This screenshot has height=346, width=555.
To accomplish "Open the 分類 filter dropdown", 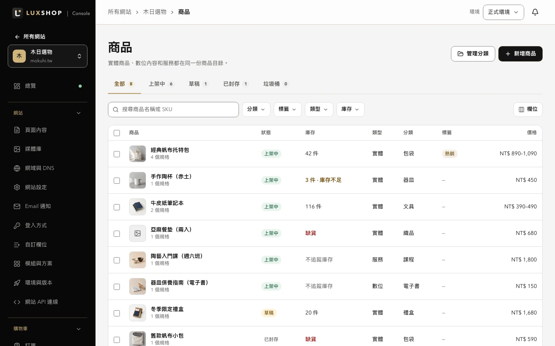I will (256, 110).
